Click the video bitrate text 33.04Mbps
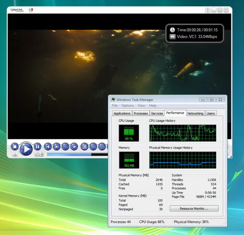The width and height of the screenshot is (244, 235). tap(207, 37)
